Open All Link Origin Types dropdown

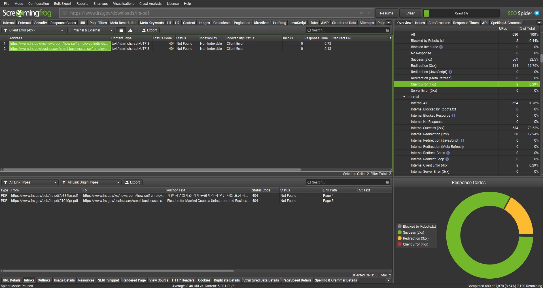(91, 182)
